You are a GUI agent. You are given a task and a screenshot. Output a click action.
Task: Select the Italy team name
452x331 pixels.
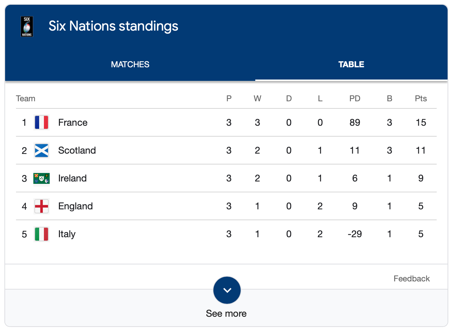(x=67, y=234)
